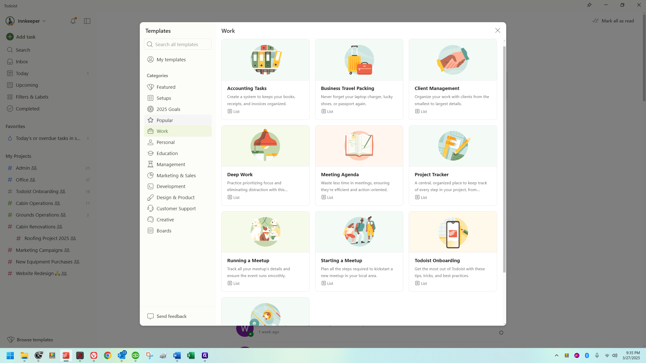This screenshot has width=646, height=363.
Task: Open the Meeting Agenda template card
Action: (359, 165)
